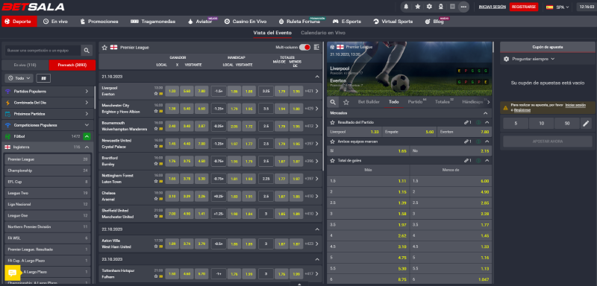Open the Tragamonedas menu item

point(153,22)
